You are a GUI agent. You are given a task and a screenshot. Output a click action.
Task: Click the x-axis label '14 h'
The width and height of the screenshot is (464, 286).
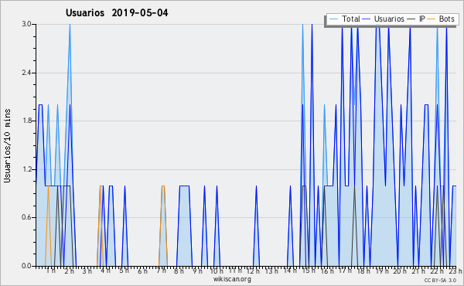290,271
